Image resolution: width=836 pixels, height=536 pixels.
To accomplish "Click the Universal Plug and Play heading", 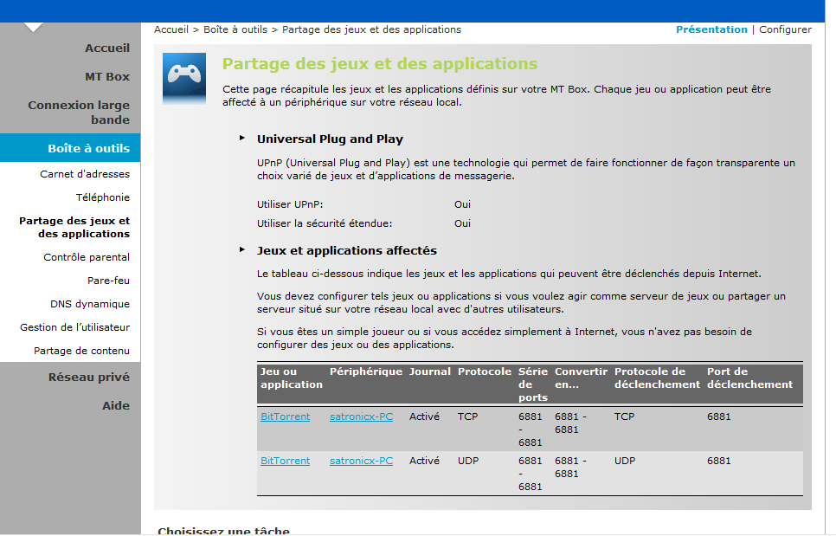I will click(330, 139).
